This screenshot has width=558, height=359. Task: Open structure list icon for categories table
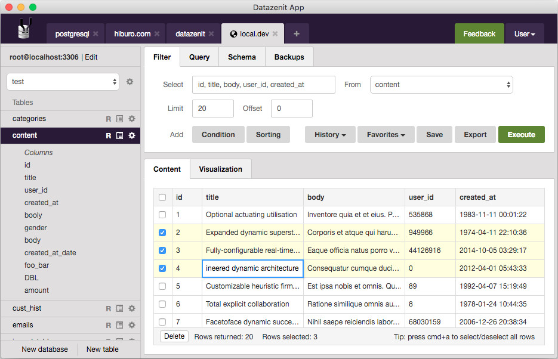pyautogui.click(x=119, y=119)
